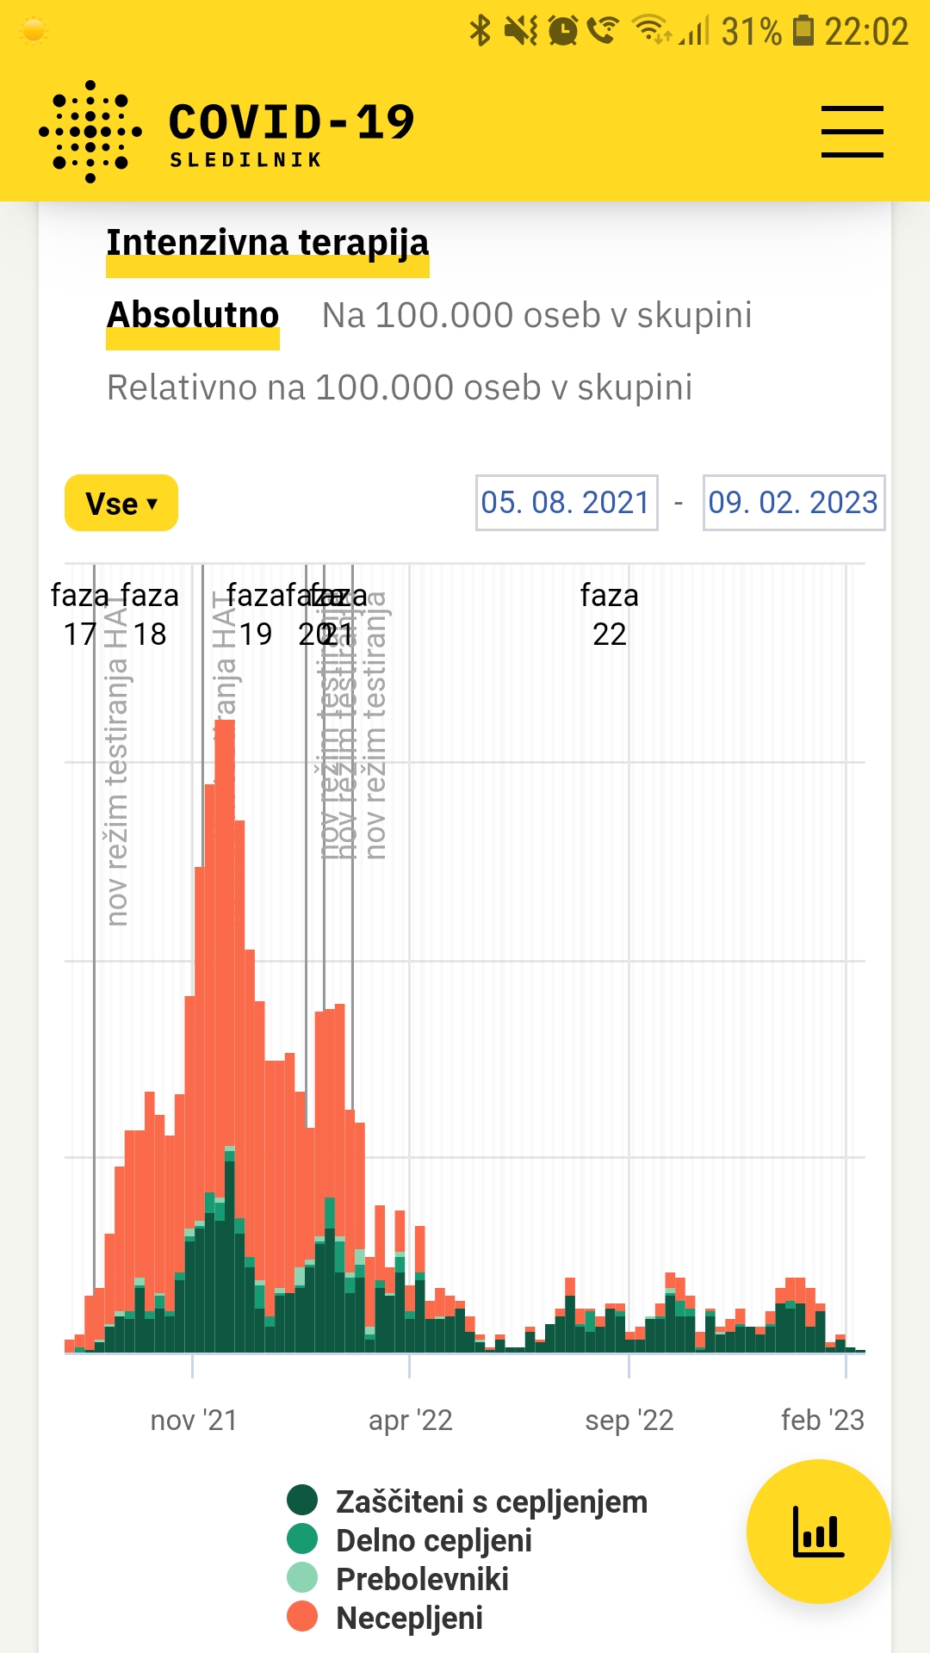Tap the Intenzivna terapija heading link

point(267,243)
